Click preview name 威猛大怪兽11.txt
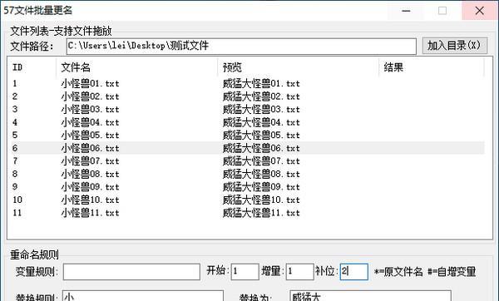This screenshot has height=301, width=499. point(261,213)
